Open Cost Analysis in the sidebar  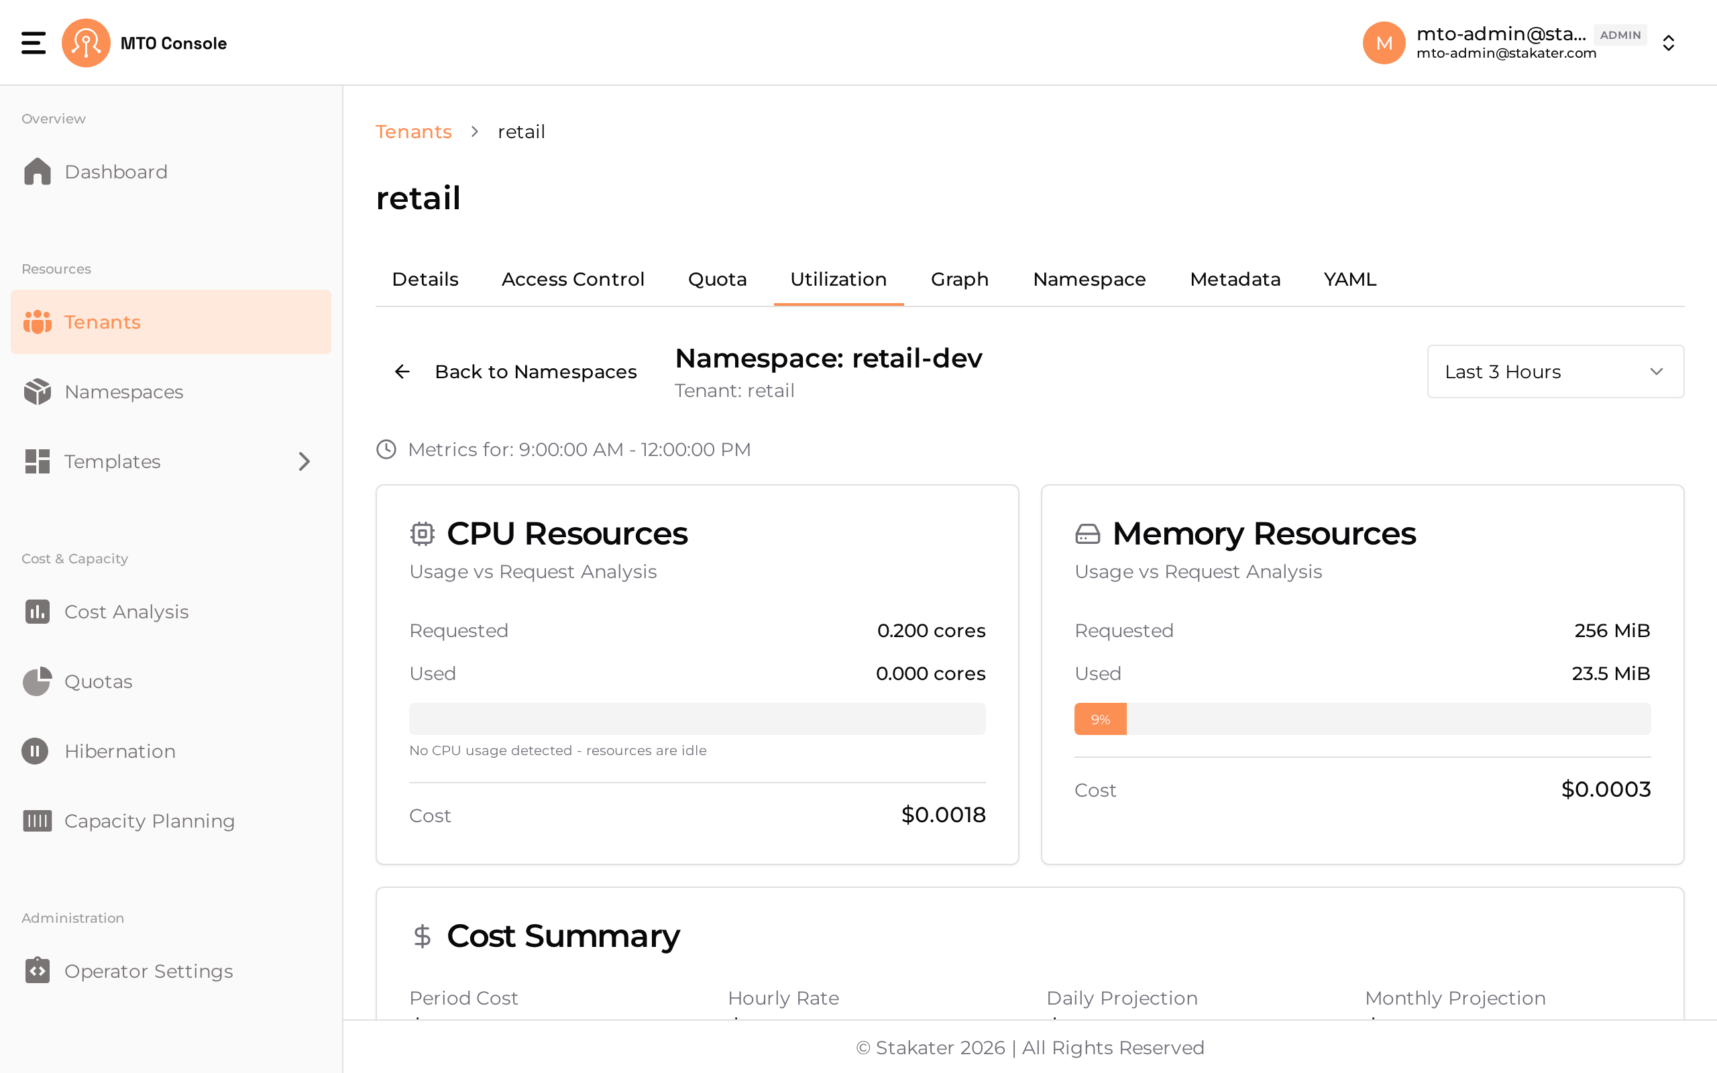click(171, 612)
